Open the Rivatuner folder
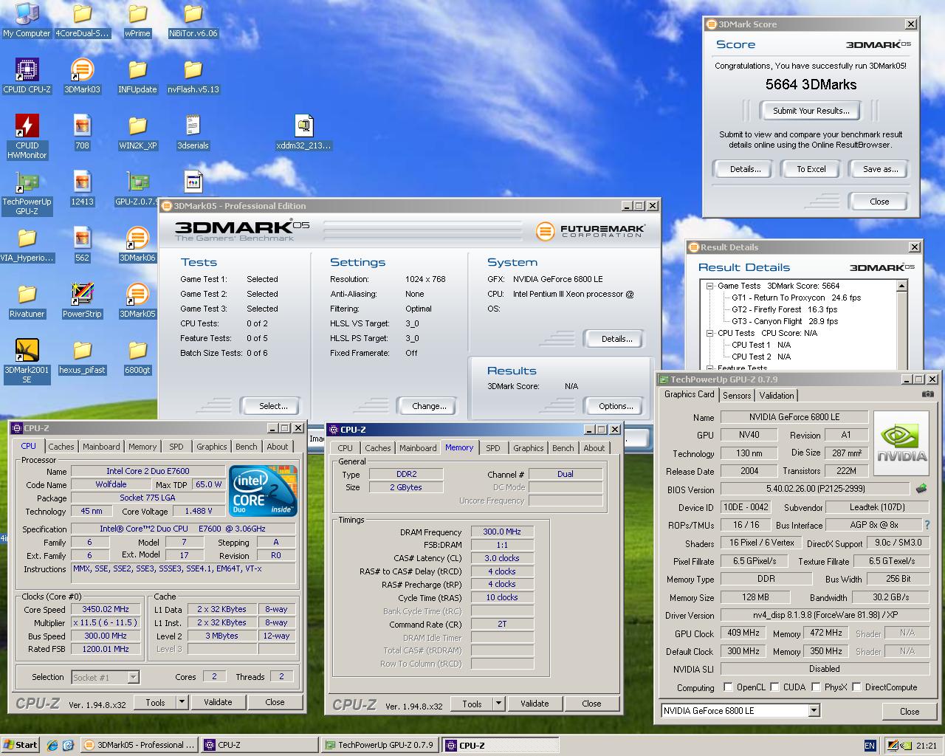The image size is (945, 756). 27,300
